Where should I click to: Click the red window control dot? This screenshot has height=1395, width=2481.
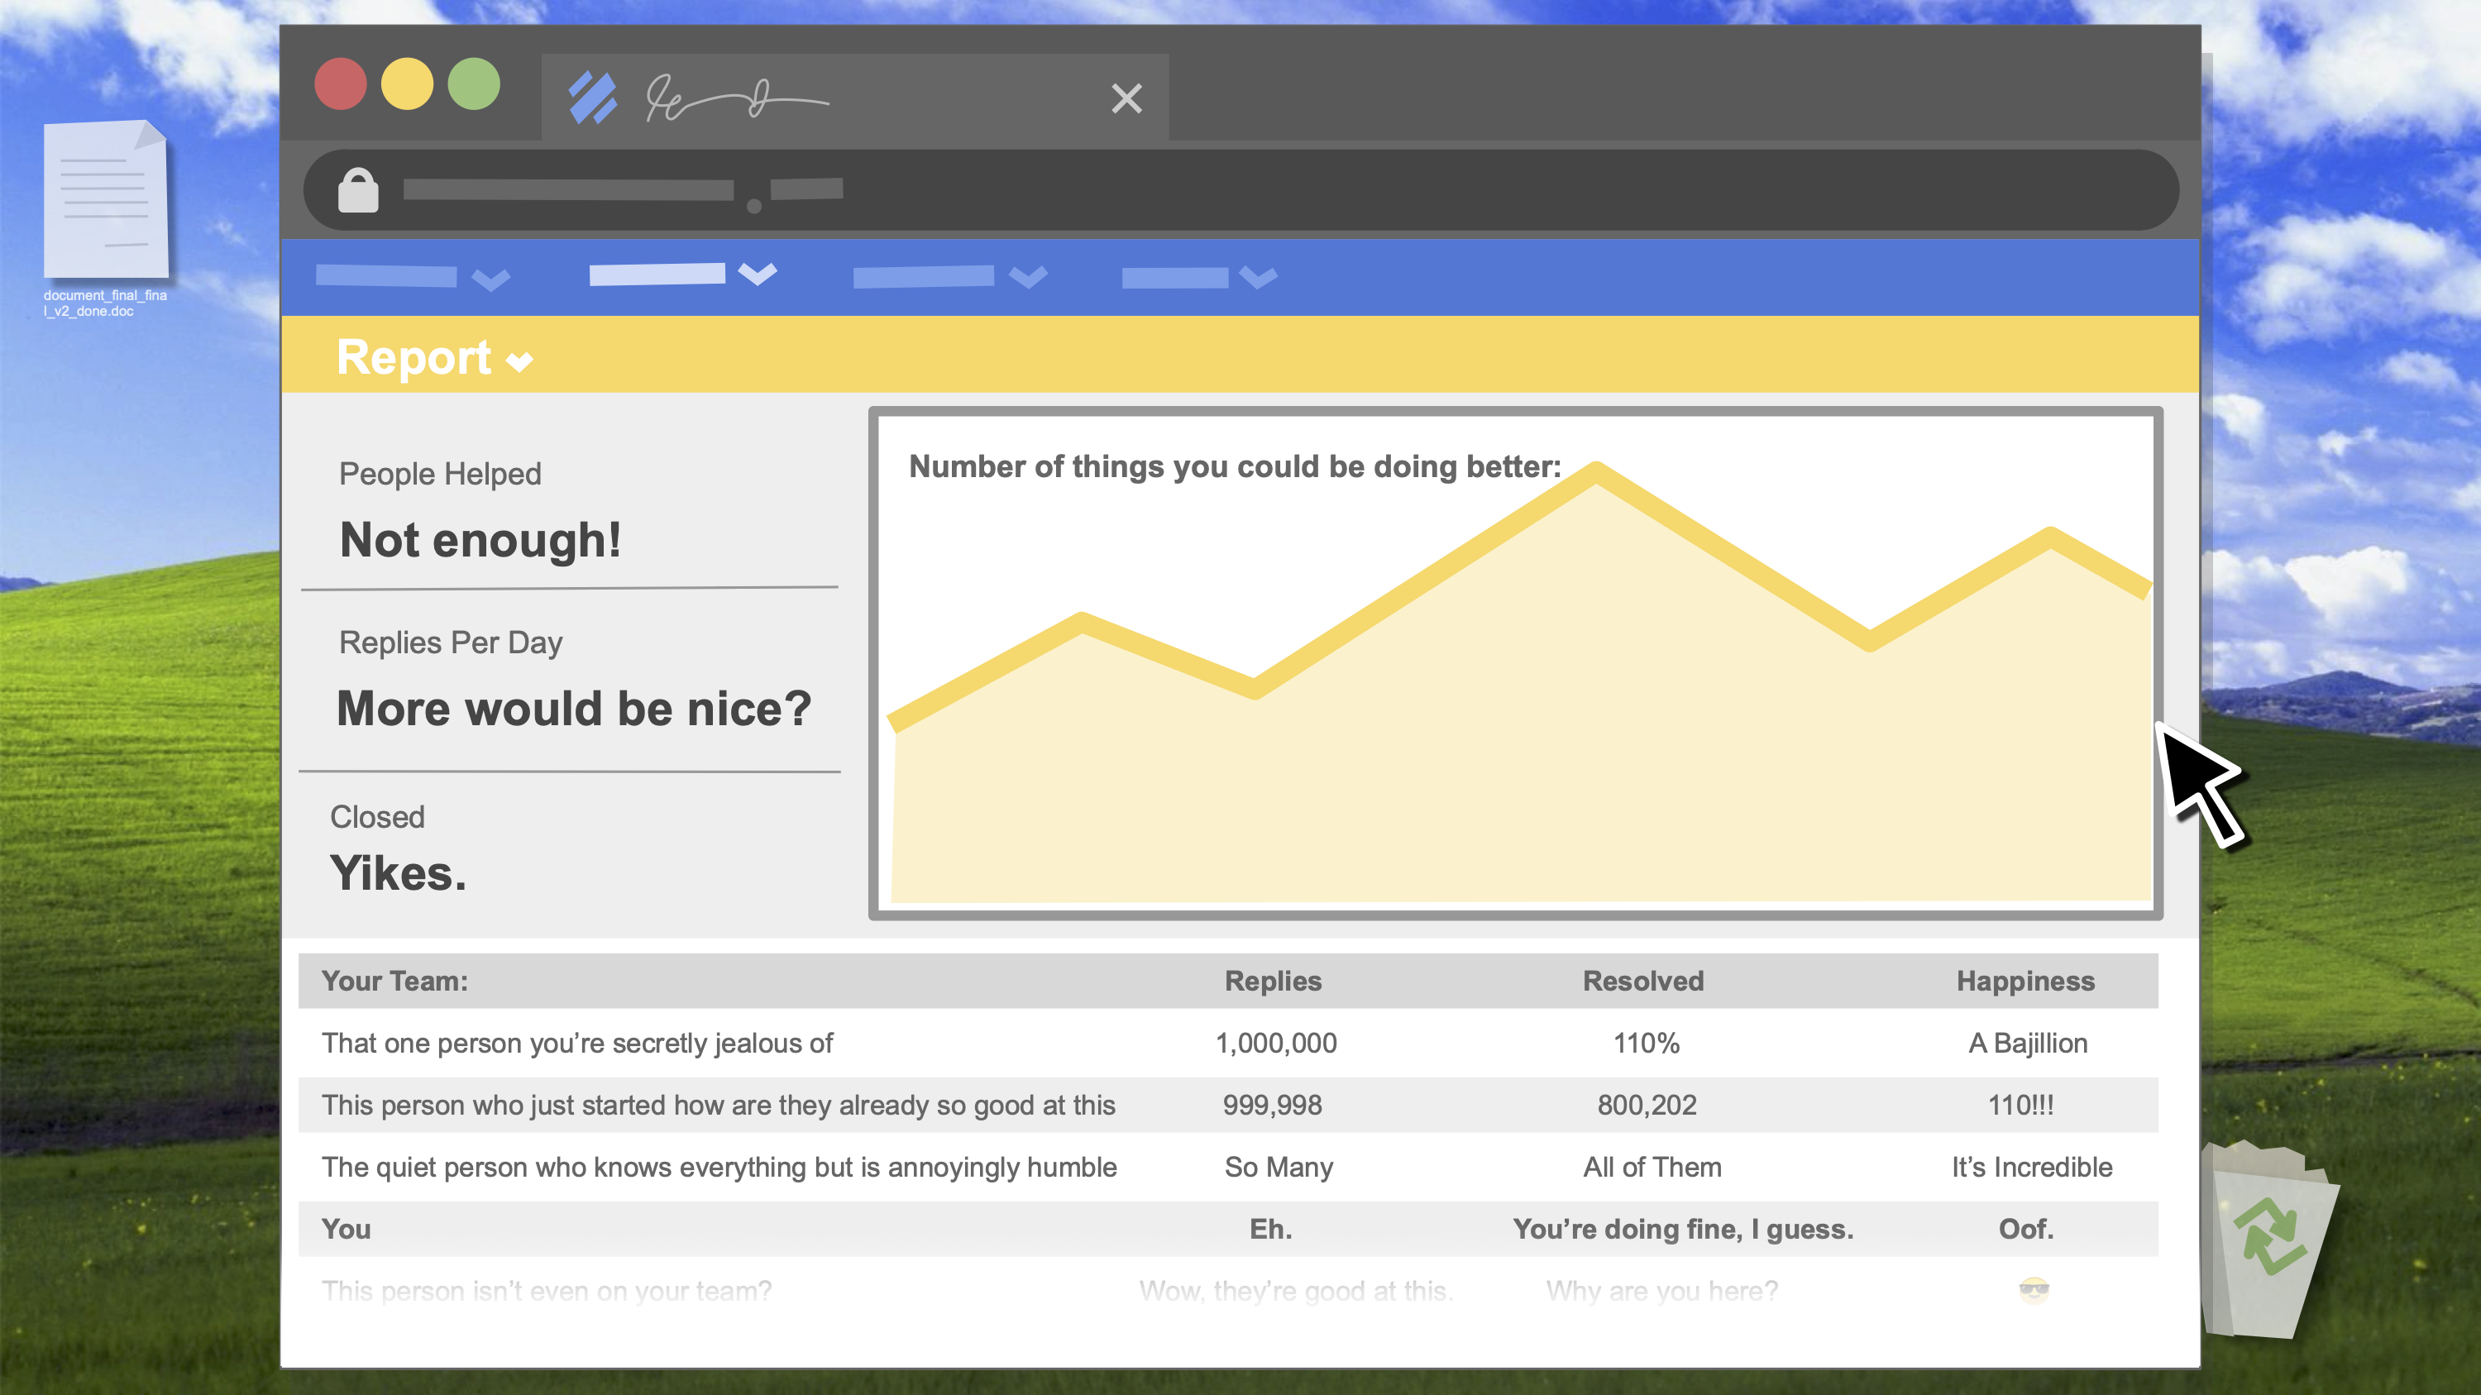341,84
